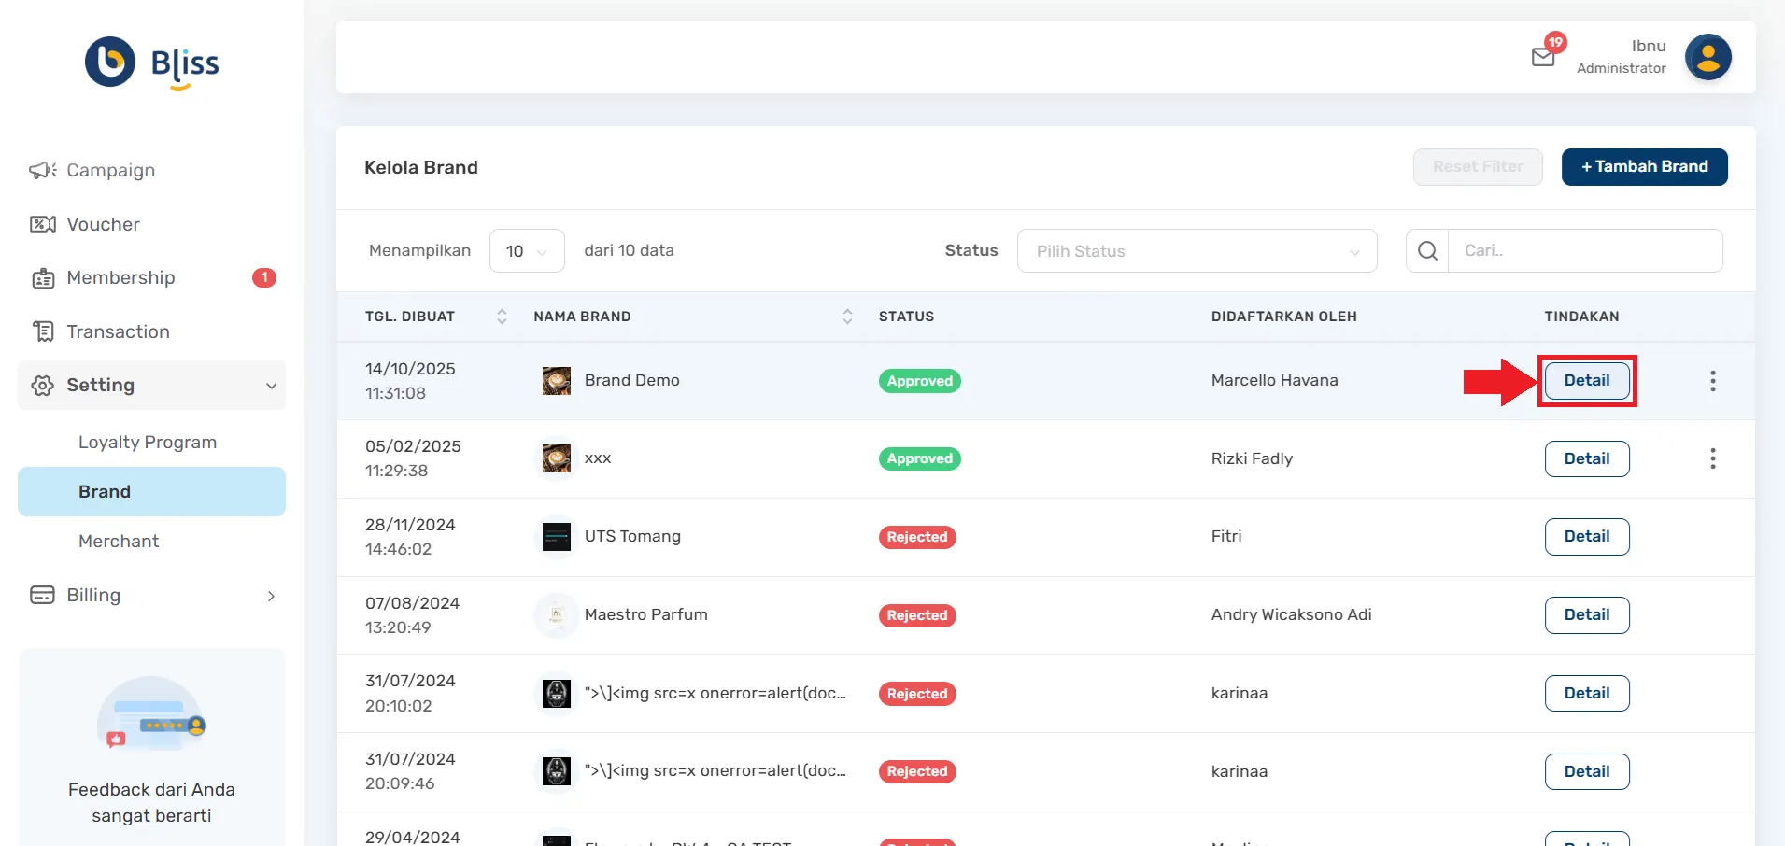Open the Pilih Status dropdown
Viewport: 1785px width, 846px height.
(x=1197, y=251)
